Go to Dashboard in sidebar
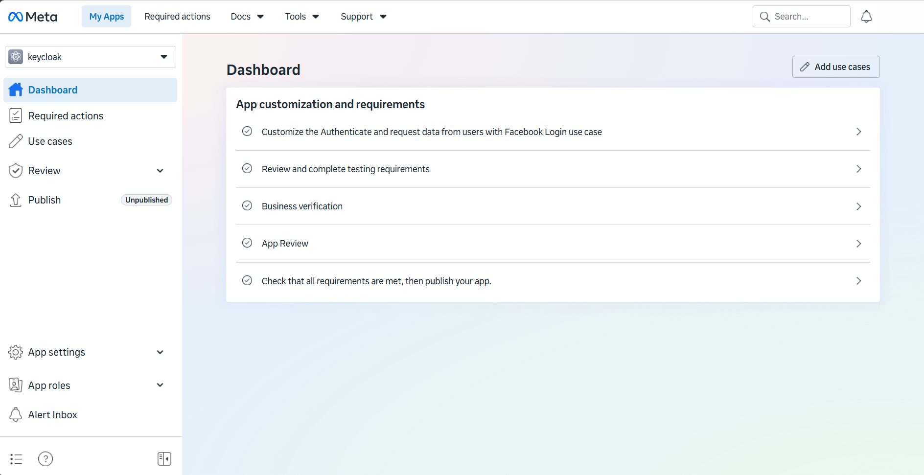The image size is (924, 475). (x=91, y=90)
